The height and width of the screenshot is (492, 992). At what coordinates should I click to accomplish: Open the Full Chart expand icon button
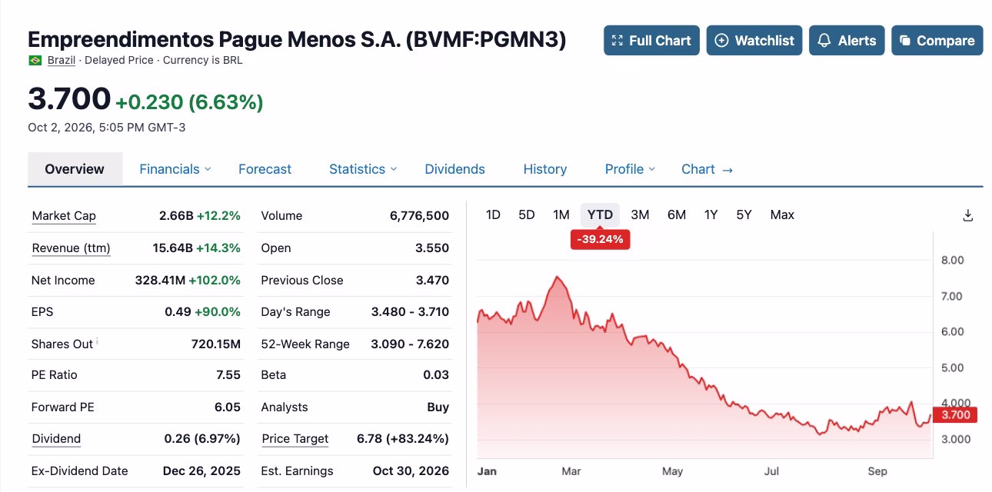(651, 41)
